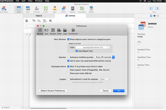Open the Window menu

[x=39, y=1]
